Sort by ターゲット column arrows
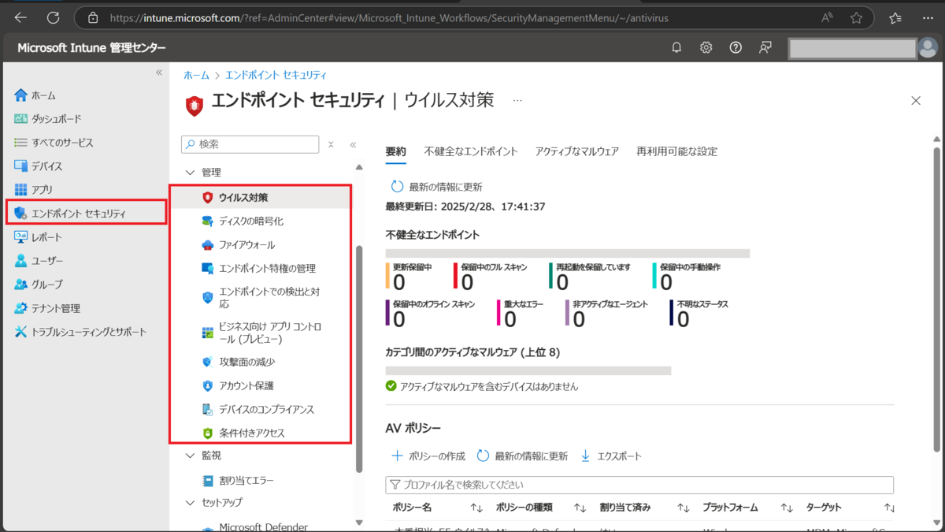Image resolution: width=945 pixels, height=532 pixels. (890, 508)
